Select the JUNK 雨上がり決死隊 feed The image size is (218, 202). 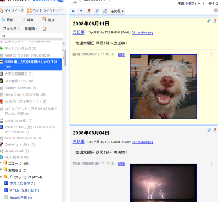point(31,64)
